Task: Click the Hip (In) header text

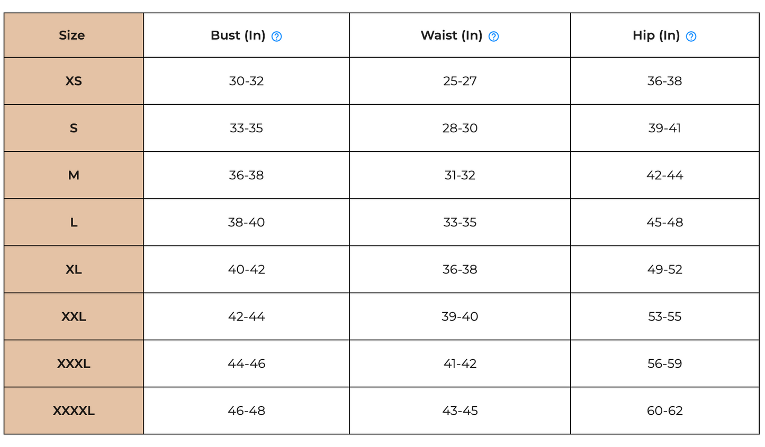Action: pos(656,35)
